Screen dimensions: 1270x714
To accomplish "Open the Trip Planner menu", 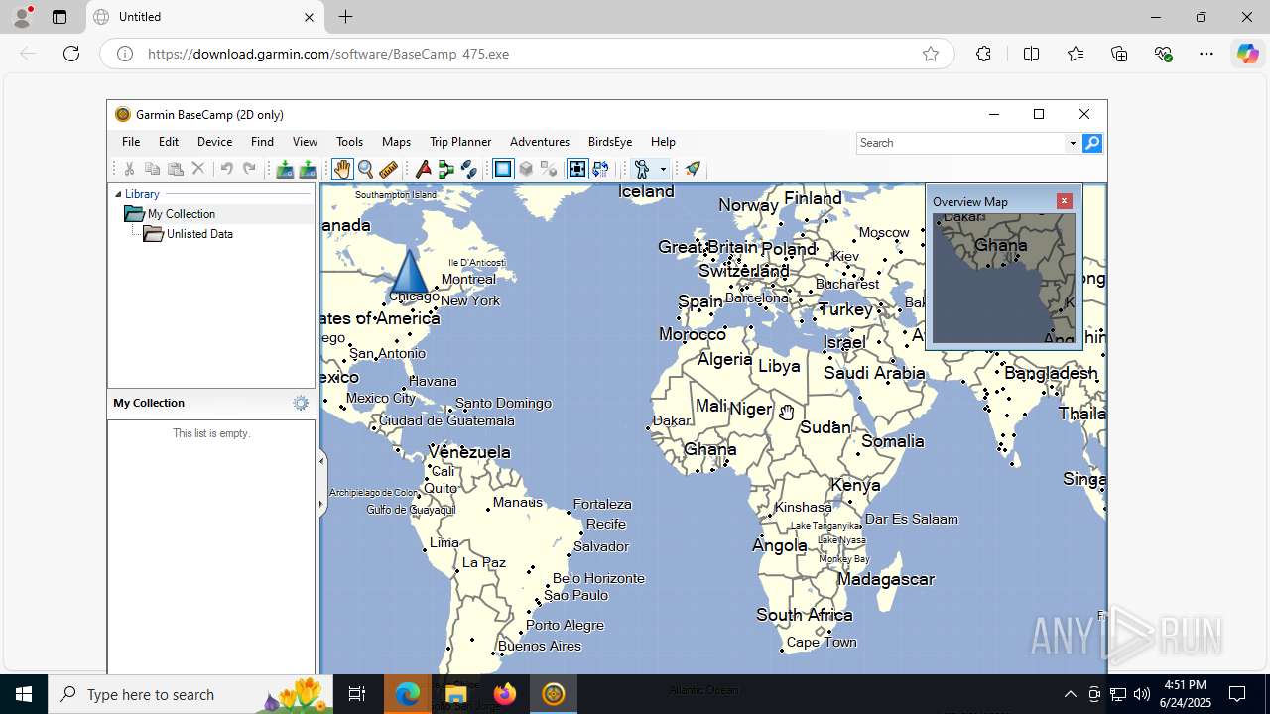I will click(x=460, y=142).
